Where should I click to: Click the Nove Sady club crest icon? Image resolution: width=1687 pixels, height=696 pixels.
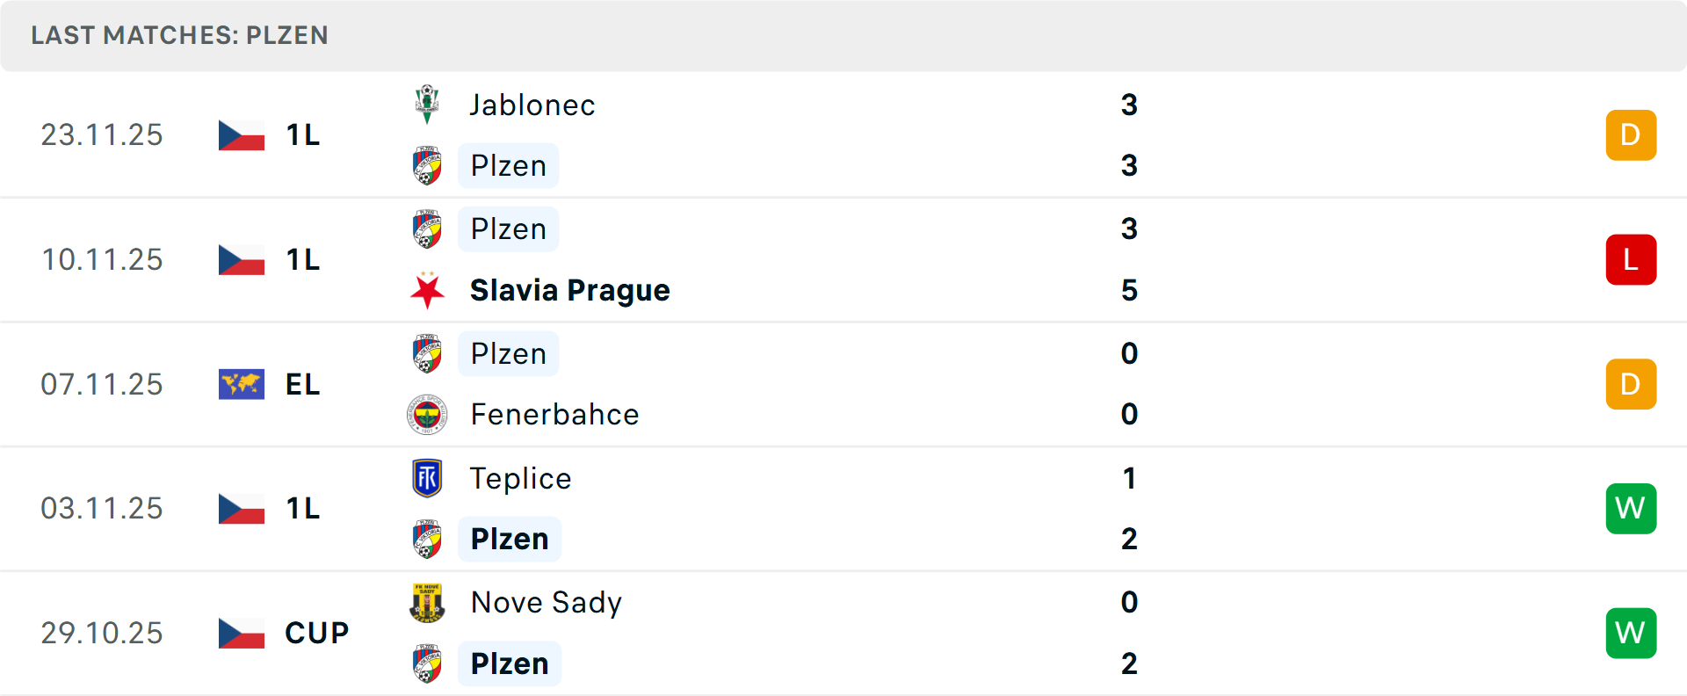[x=427, y=603]
